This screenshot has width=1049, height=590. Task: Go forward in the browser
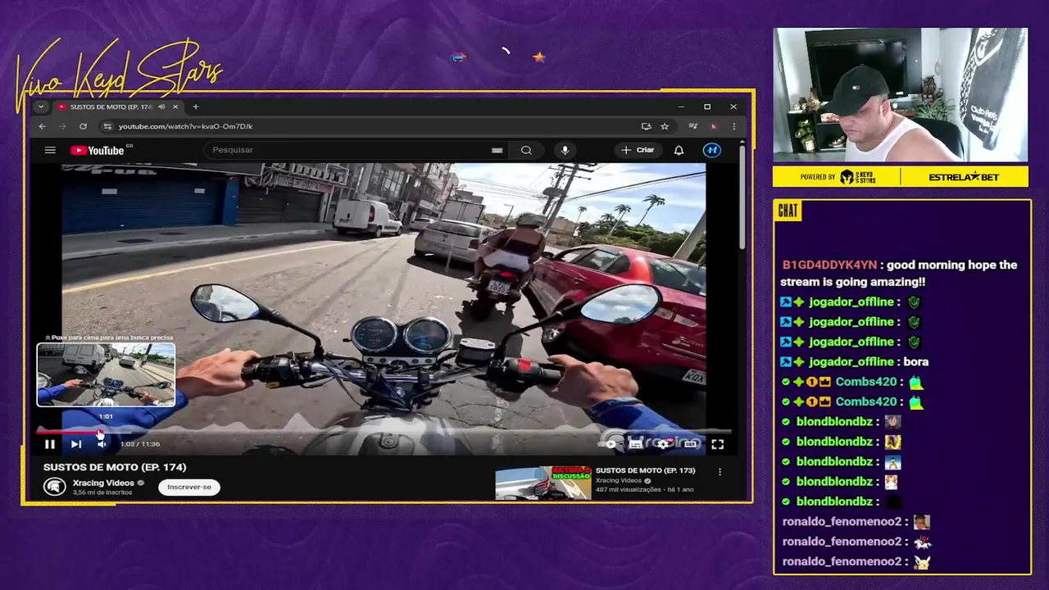pyautogui.click(x=63, y=126)
